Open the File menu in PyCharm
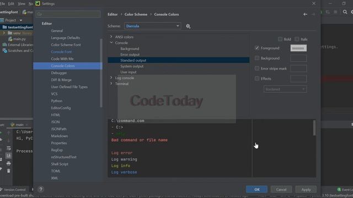 pos(2,4)
